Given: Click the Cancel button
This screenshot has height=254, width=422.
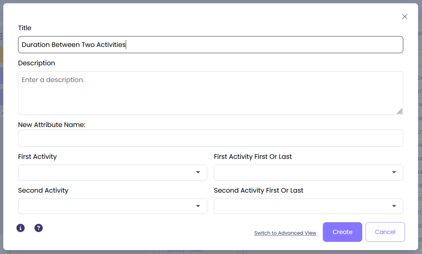Looking at the screenshot, I should [385, 232].
